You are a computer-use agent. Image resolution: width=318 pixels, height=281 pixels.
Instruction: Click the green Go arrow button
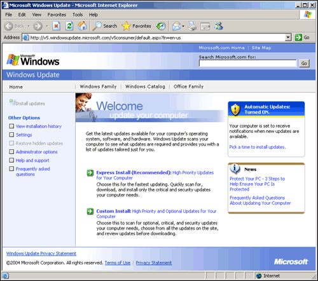point(298,38)
